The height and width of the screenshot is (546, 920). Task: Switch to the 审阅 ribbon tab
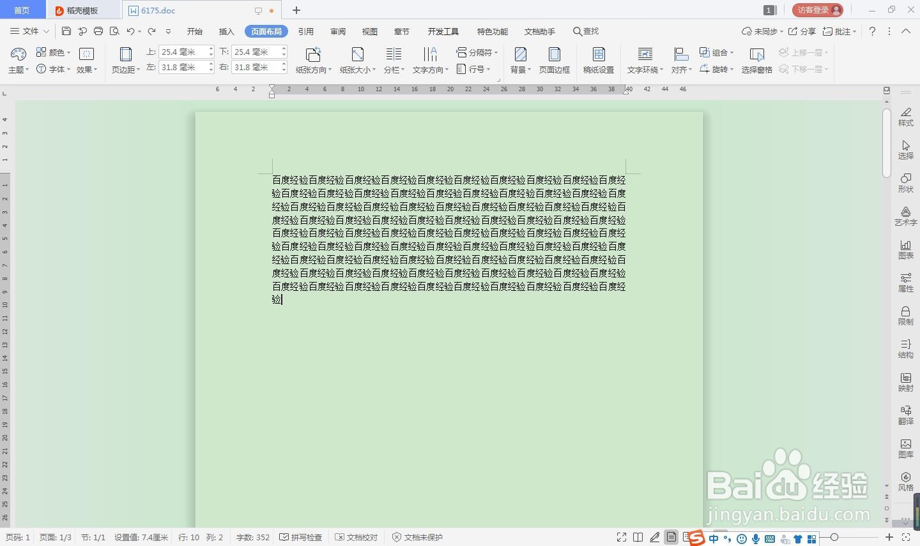coord(338,31)
